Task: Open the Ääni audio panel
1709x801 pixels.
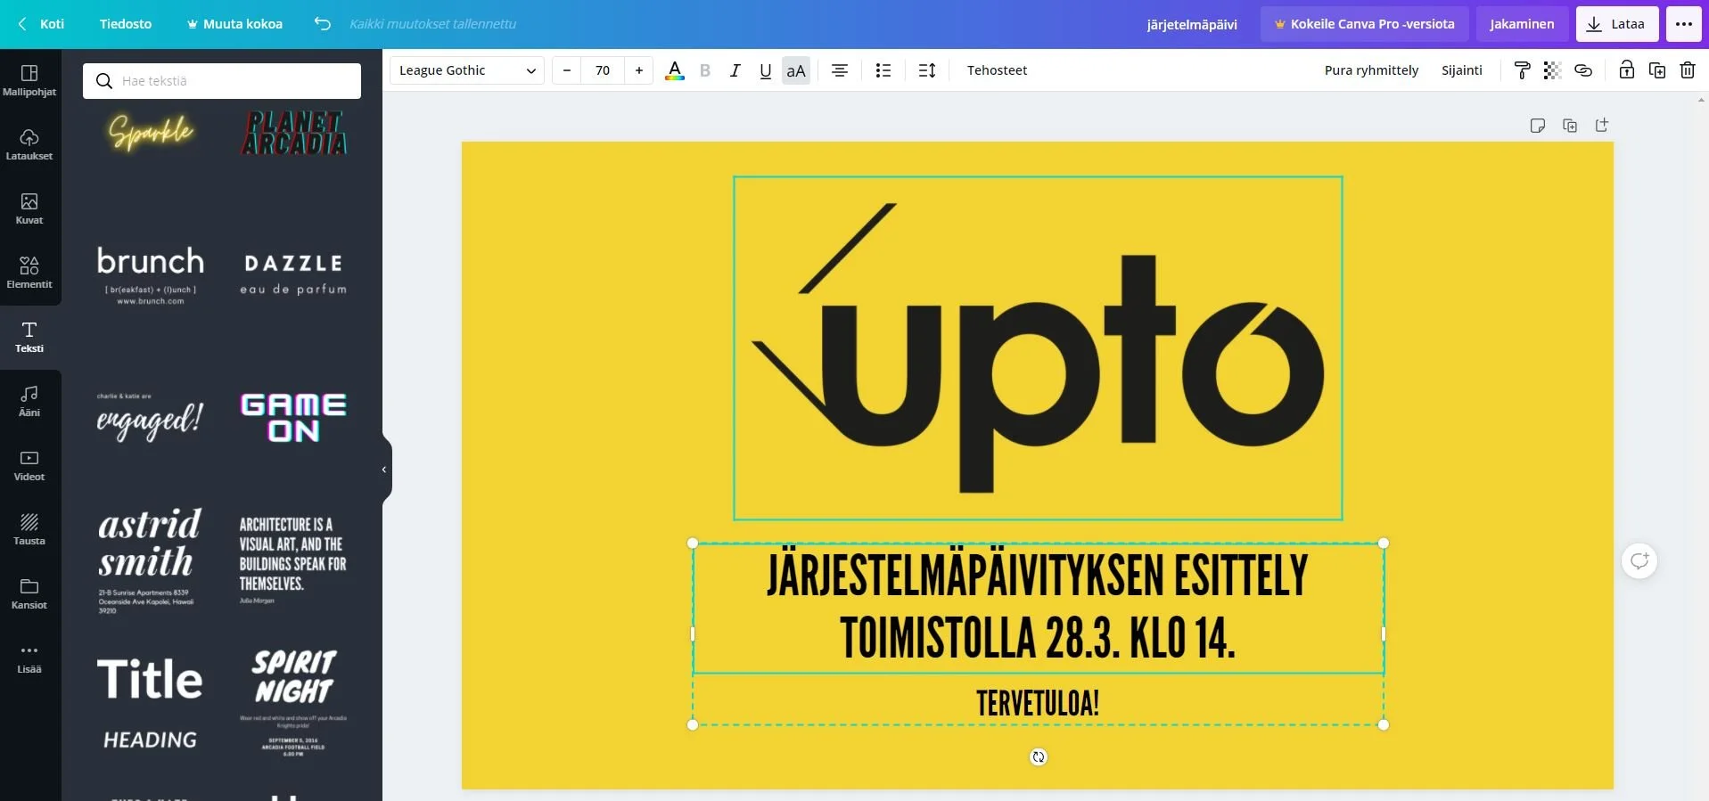Action: (29, 401)
